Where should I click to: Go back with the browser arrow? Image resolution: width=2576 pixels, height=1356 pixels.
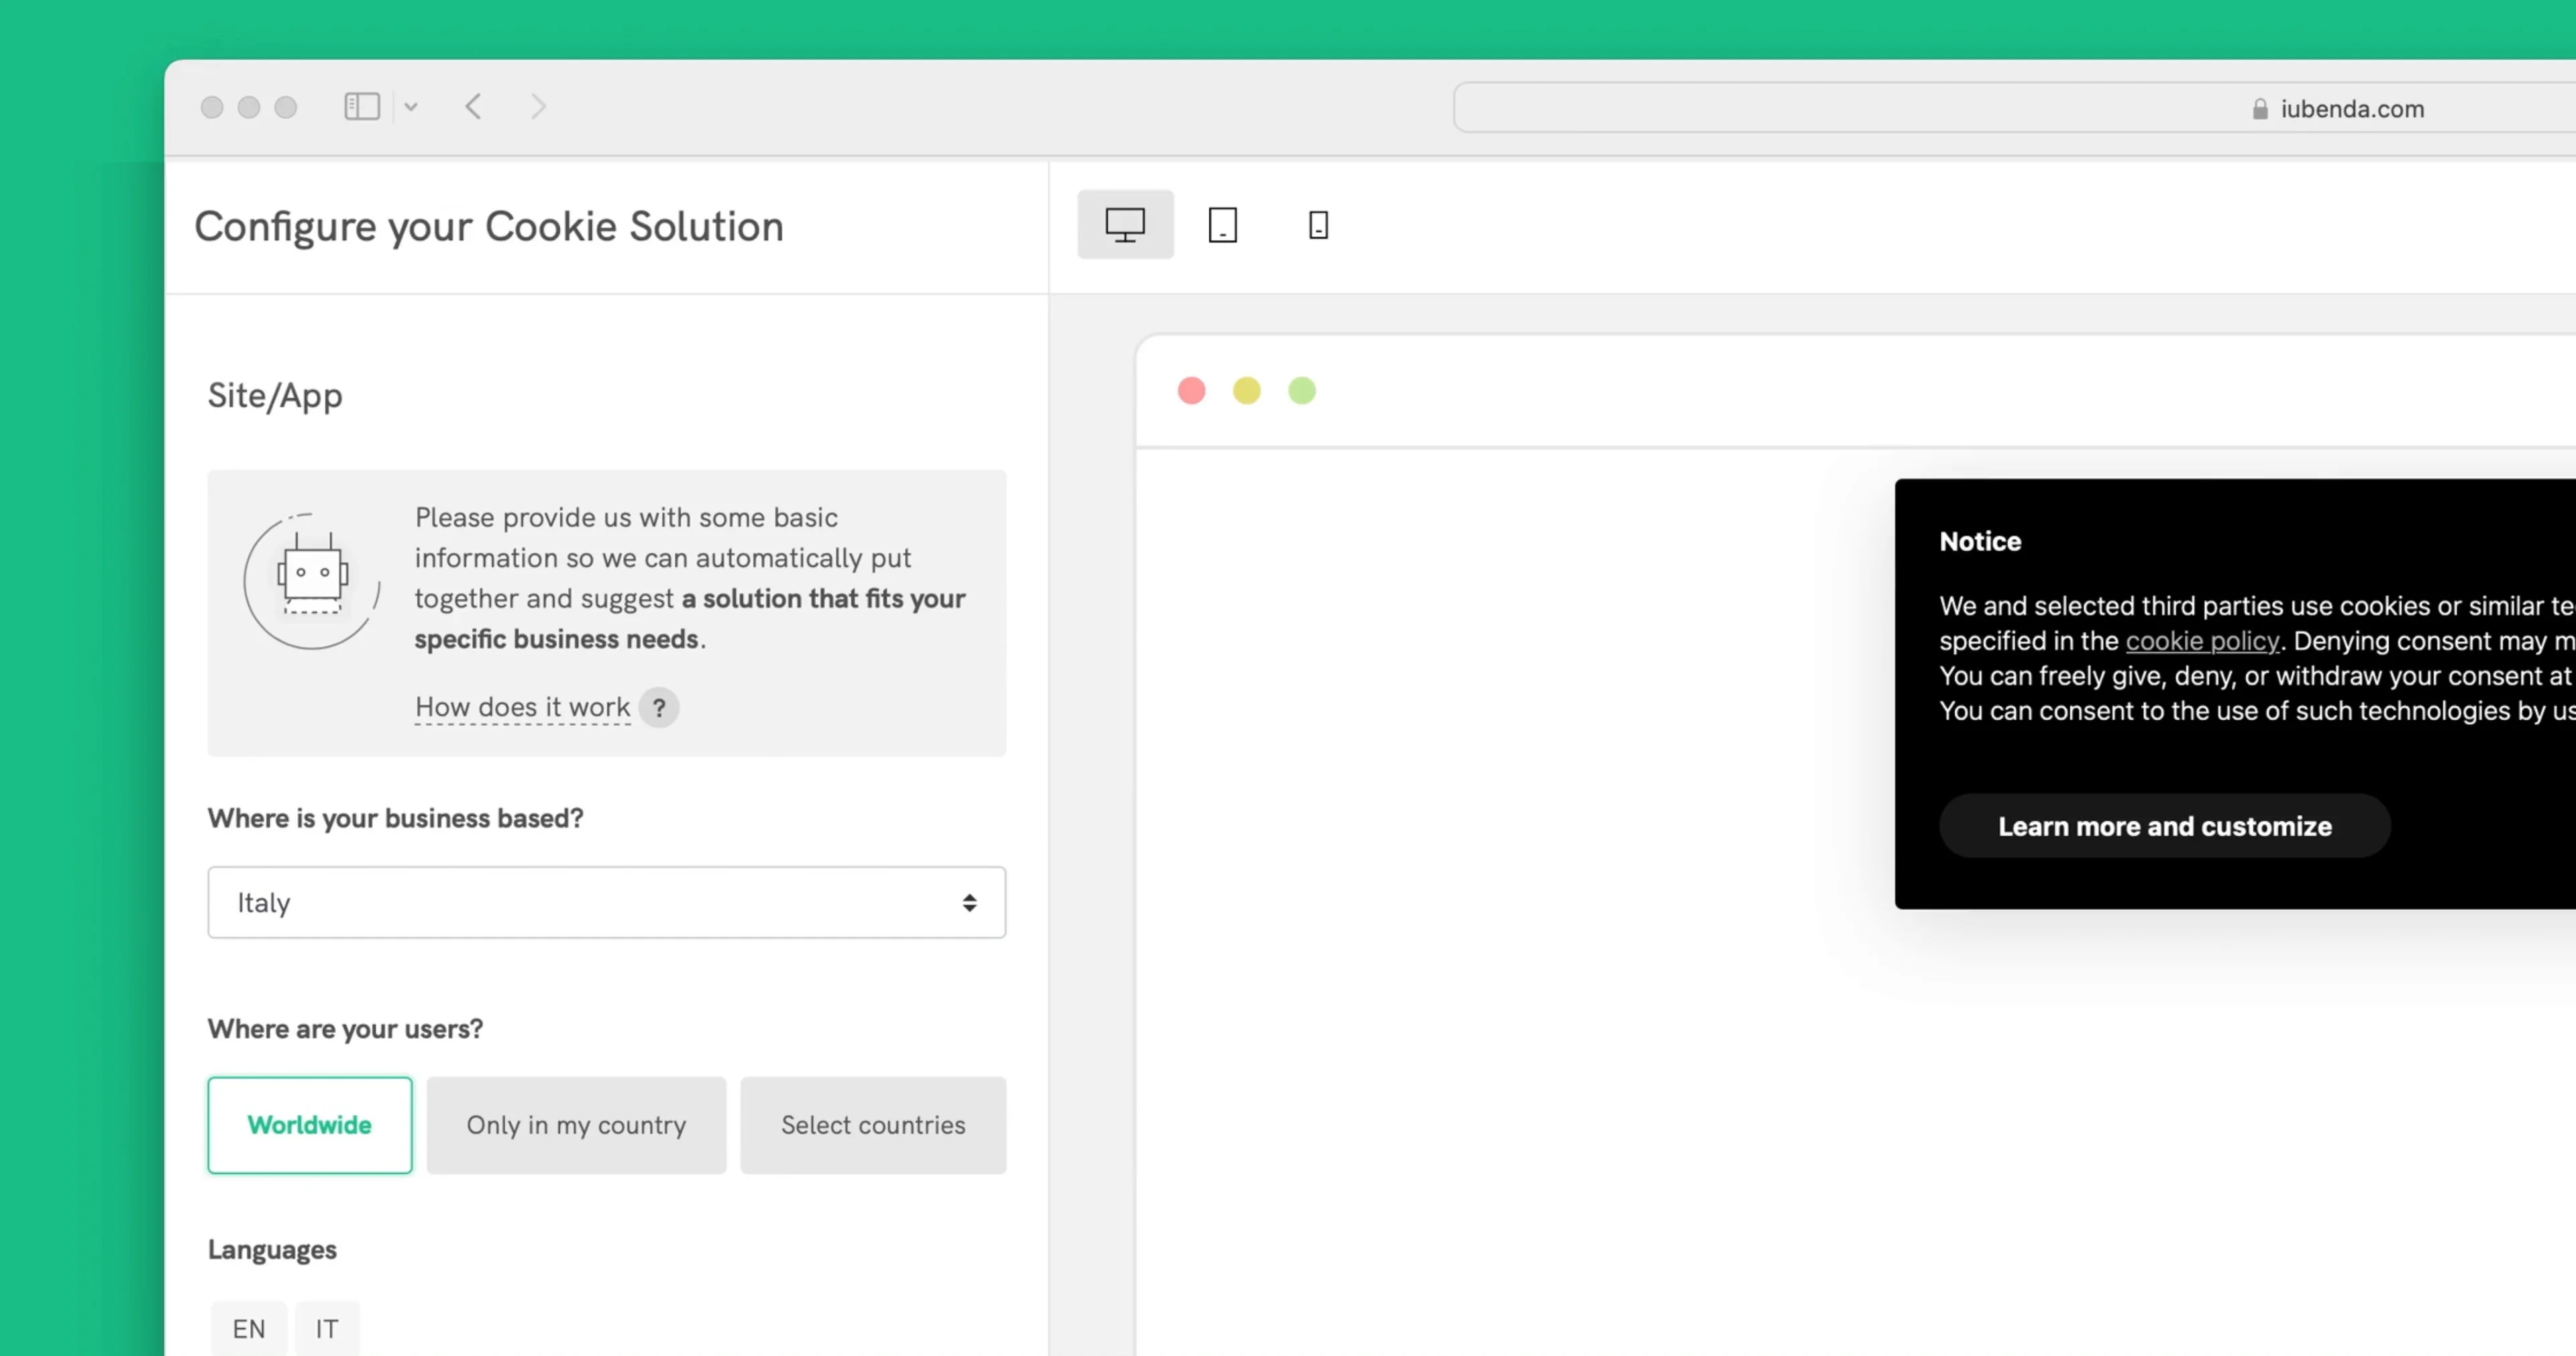474,106
